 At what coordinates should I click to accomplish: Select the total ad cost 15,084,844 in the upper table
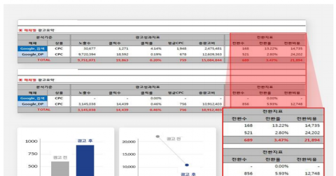tap(212, 60)
